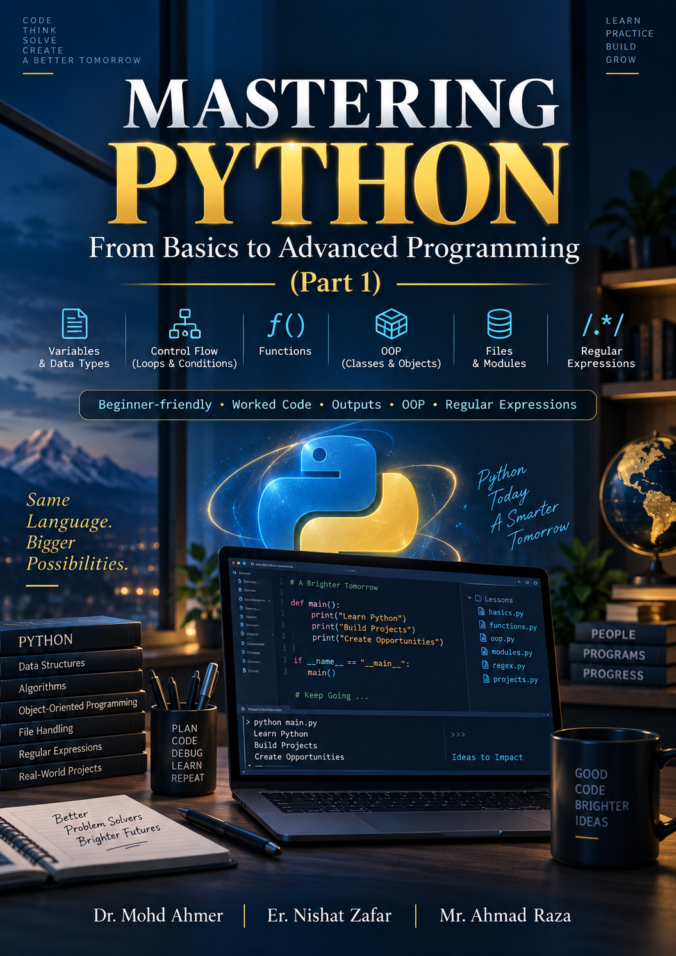Click the golden PYTHON title
The image size is (676, 956).
coord(340,183)
